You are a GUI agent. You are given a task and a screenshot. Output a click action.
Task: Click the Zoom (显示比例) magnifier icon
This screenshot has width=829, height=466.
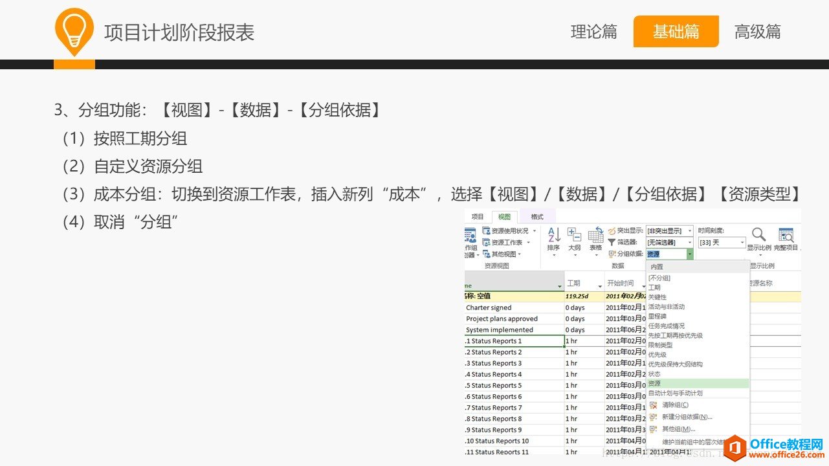pos(758,235)
